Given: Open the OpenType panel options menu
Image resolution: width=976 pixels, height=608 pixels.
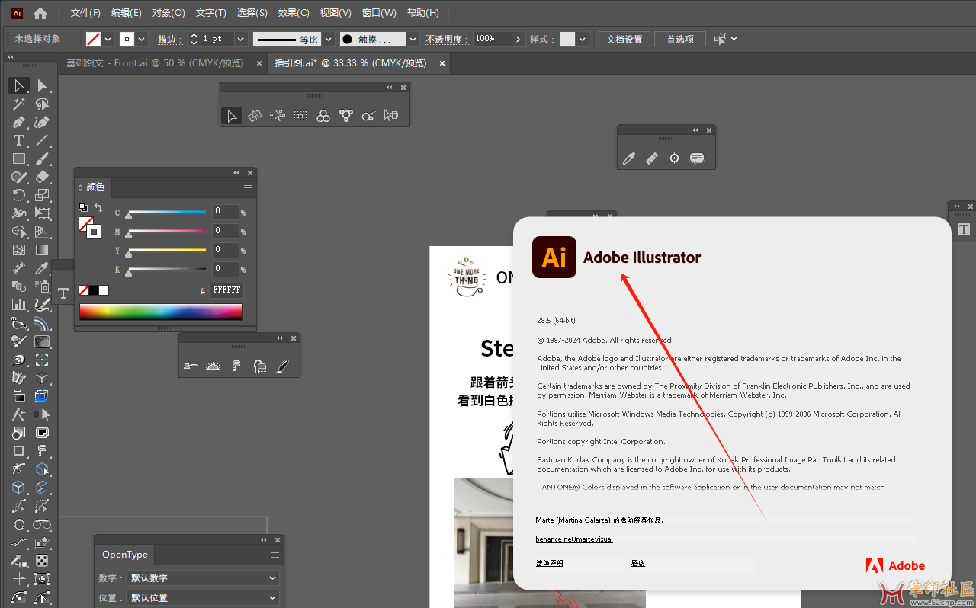Looking at the screenshot, I should click(275, 555).
